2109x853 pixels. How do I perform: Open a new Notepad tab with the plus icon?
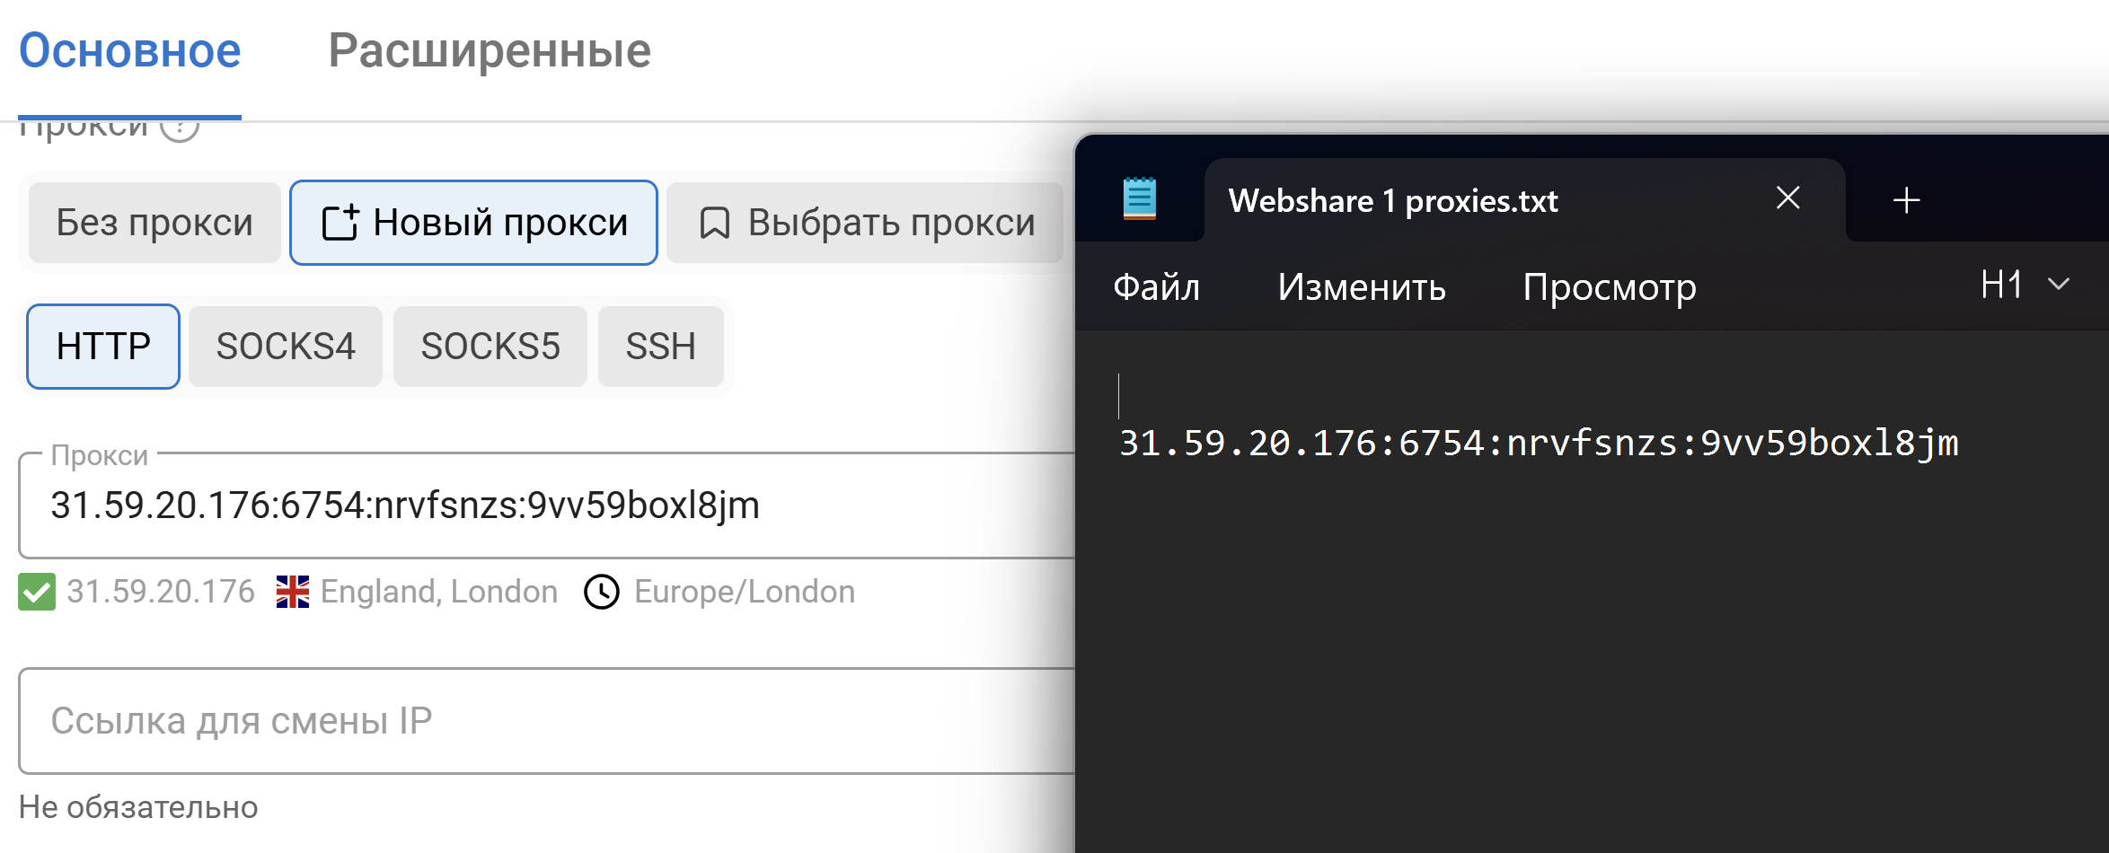tap(1905, 199)
